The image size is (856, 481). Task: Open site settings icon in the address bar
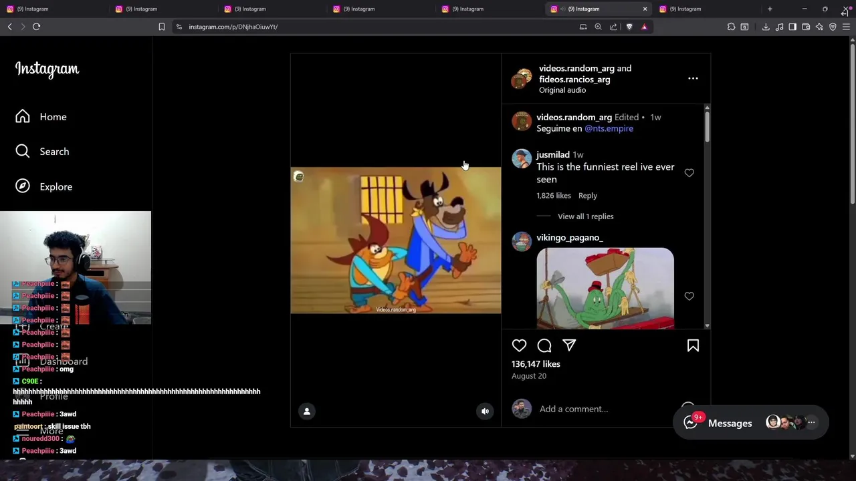(179, 27)
